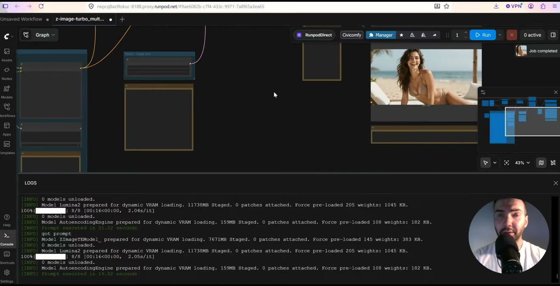Close the LOGS panel
The width and height of the screenshot is (560, 286).
(556, 183)
